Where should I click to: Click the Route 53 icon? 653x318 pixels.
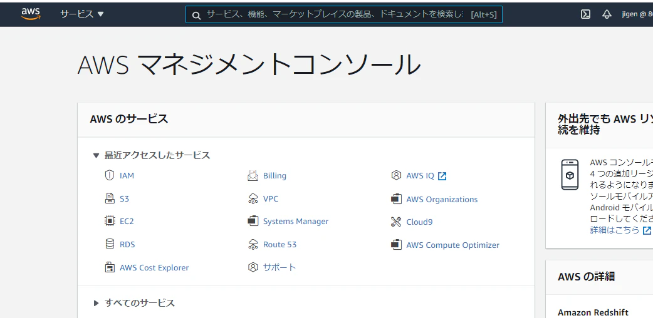253,244
